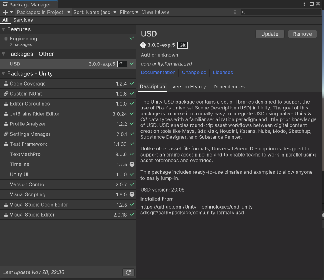Viewport: 324px width, 280px height.
Task: Click the Engineering feature layers icon
Action: click(x=6, y=39)
